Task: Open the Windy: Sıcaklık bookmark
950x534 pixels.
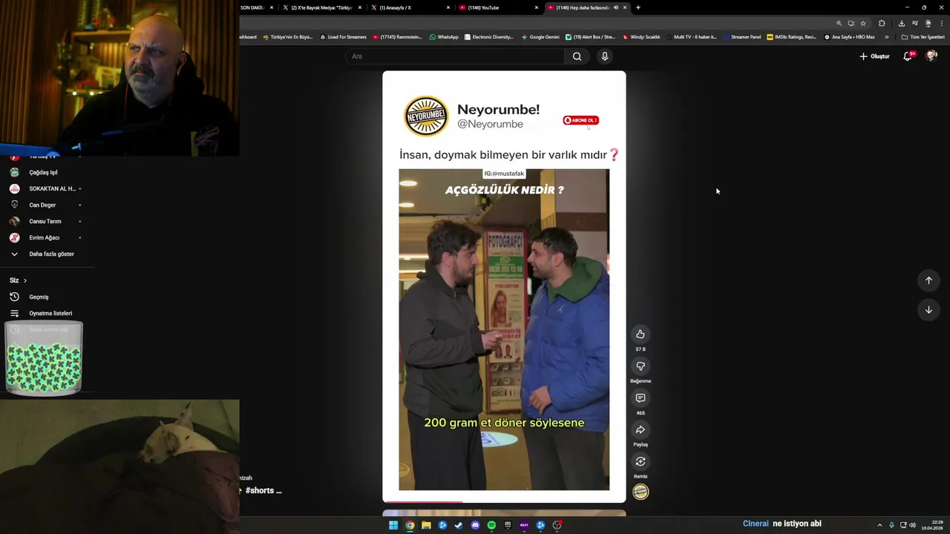Action: tap(641, 37)
